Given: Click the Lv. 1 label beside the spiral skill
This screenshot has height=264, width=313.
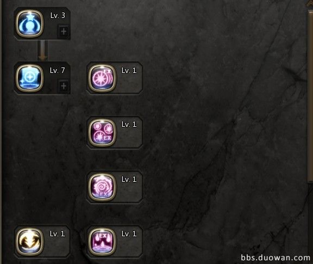Looking at the screenshot, I should click(129, 180).
